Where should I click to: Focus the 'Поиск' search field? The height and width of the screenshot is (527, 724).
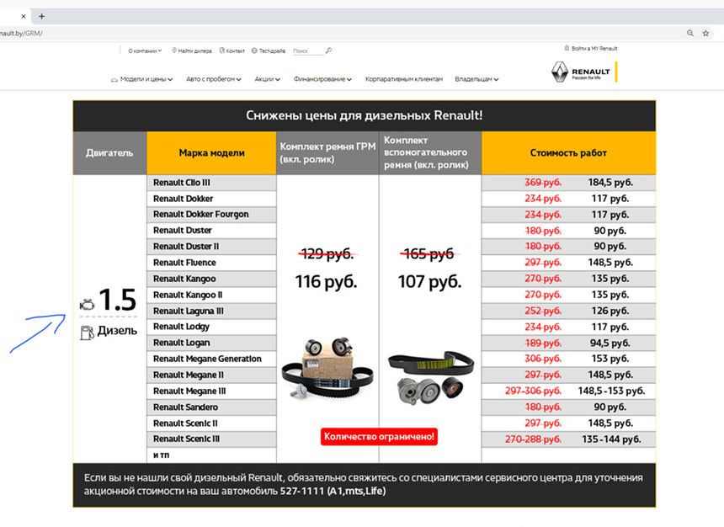[308, 51]
